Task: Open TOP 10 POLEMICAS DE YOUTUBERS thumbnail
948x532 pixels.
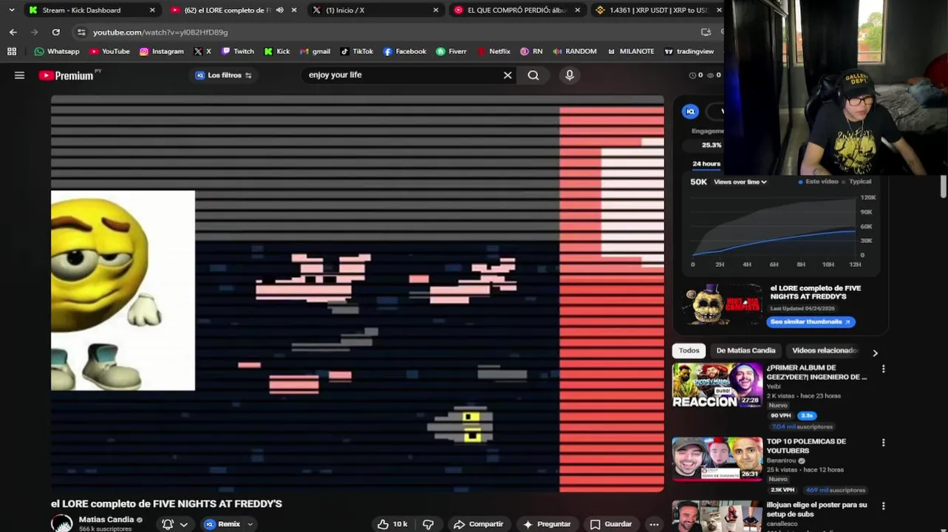Action: coord(717,458)
